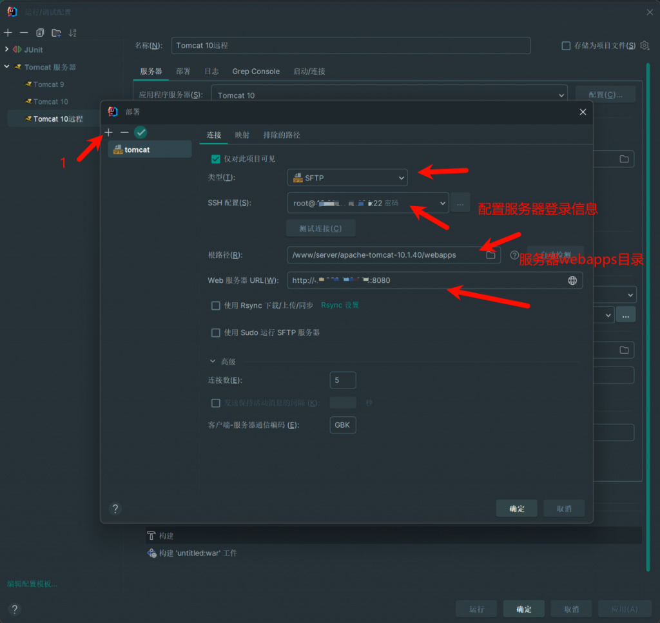Click the remove server minus icon in deployment dialog
This screenshot has height=623, width=660.
pyautogui.click(x=124, y=132)
